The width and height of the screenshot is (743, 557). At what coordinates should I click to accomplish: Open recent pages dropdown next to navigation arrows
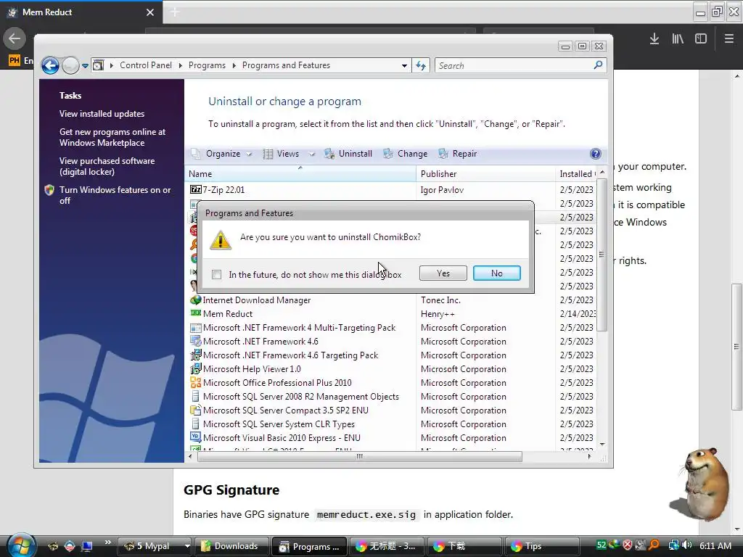pos(85,66)
